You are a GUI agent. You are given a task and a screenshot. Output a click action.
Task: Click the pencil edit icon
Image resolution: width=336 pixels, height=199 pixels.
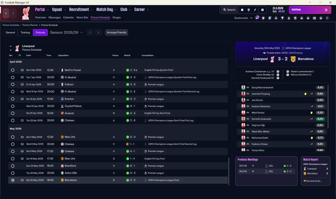point(255,10)
